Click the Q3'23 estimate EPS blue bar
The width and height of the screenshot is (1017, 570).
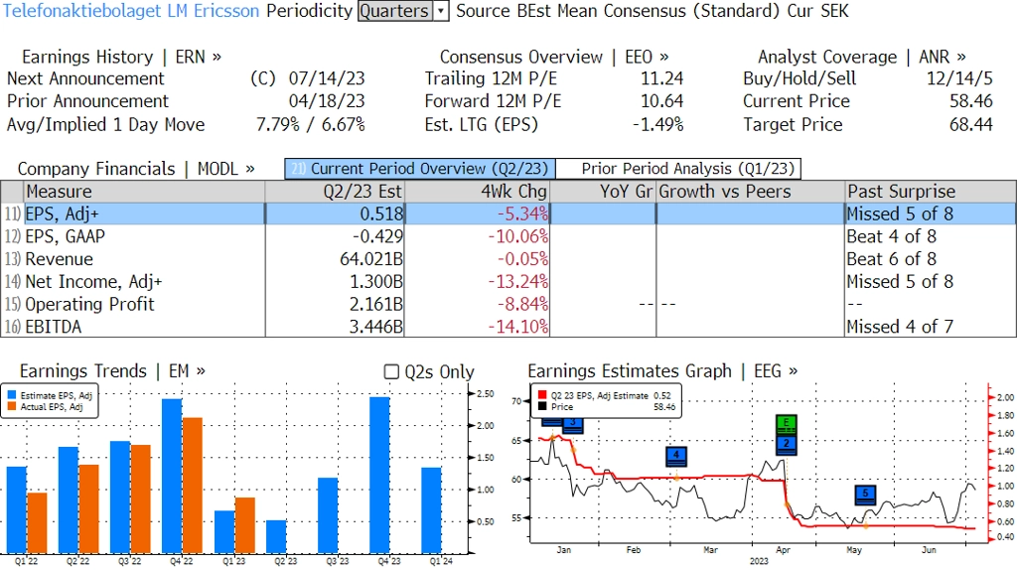[328, 516]
